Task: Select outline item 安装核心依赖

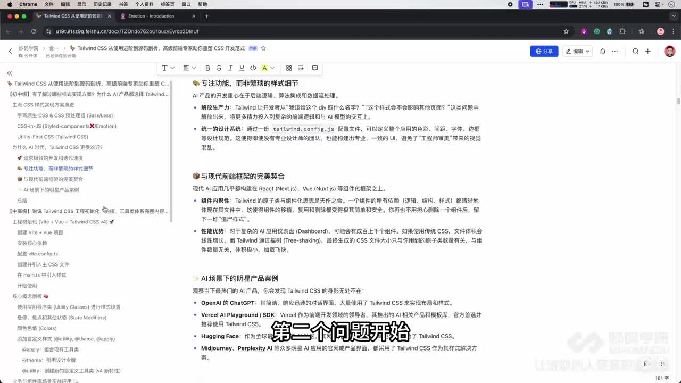Action: tap(32, 243)
